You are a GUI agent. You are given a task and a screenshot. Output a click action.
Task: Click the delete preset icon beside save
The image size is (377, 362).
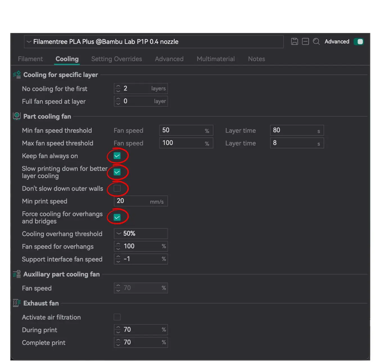click(305, 42)
